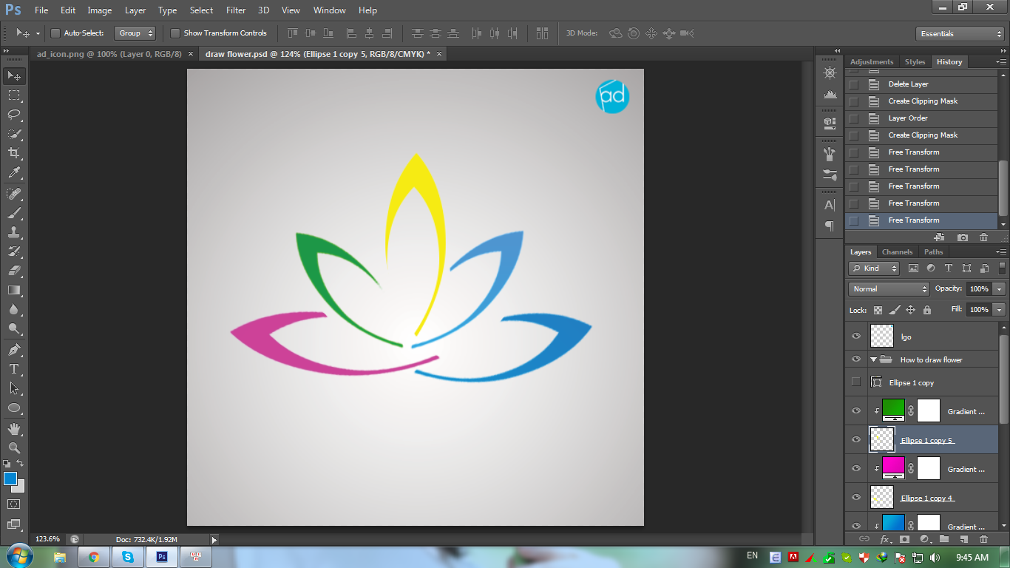Show the Ellipse 1 copy layer visibility
Image resolution: width=1010 pixels, height=568 pixels.
855,382
